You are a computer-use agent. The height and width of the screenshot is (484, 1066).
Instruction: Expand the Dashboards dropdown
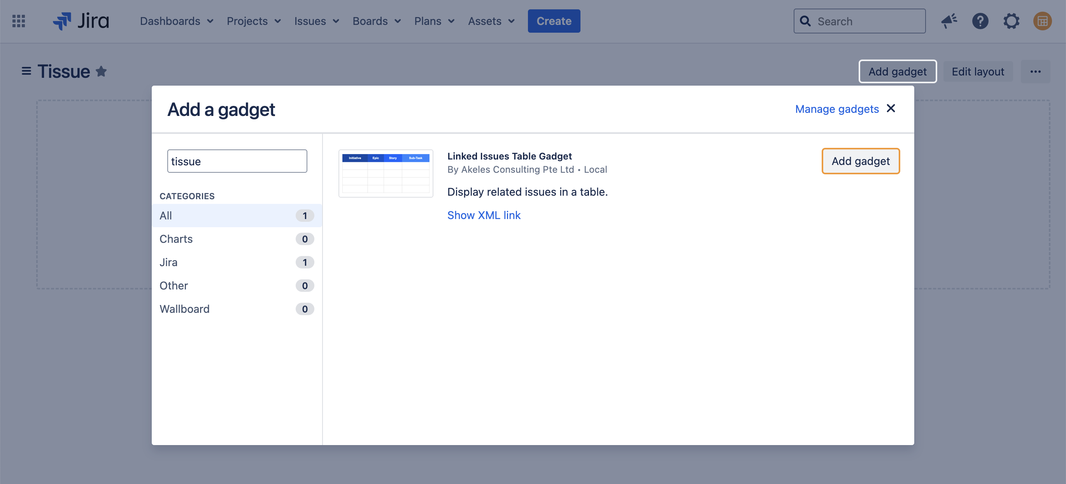(176, 21)
